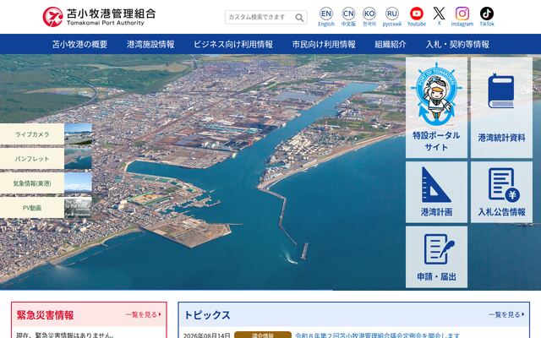Open the 組織紹介 menu
The image size is (541, 338).
(x=391, y=44)
